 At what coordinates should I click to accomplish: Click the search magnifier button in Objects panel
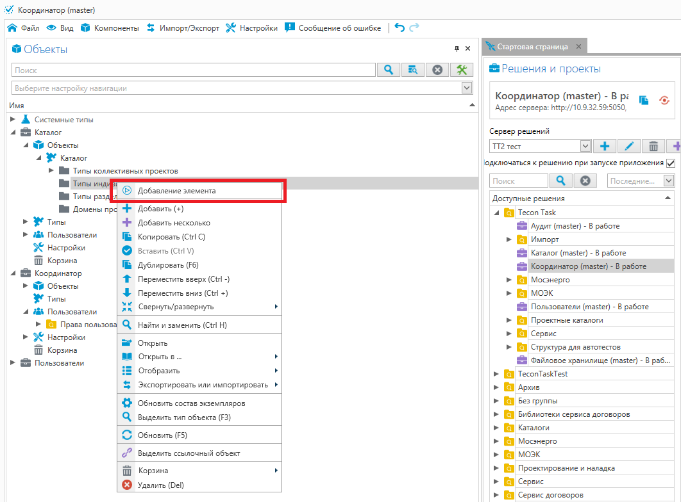click(388, 70)
